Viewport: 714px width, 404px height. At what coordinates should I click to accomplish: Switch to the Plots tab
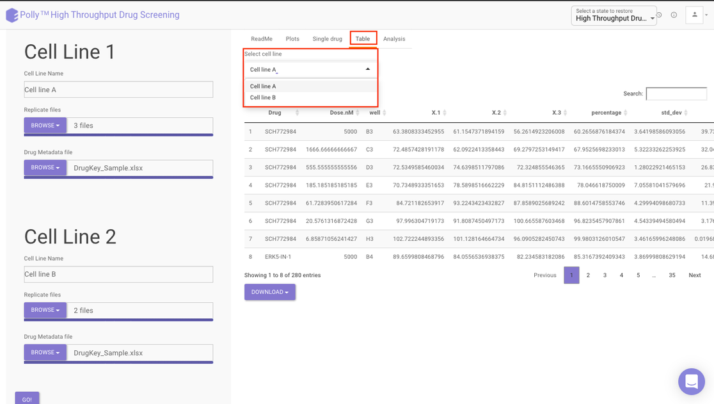pos(292,38)
